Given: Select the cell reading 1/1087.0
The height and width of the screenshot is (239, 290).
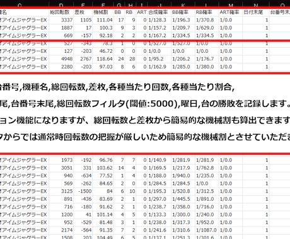Looking at the screenshot, I should tap(207, 230).
